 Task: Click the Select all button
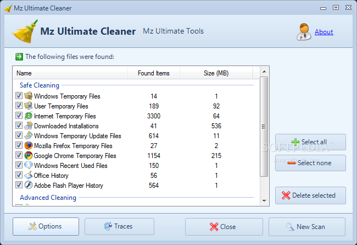310,142
